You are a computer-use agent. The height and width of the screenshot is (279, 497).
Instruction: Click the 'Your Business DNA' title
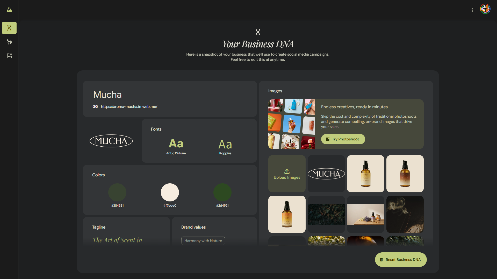click(258, 44)
